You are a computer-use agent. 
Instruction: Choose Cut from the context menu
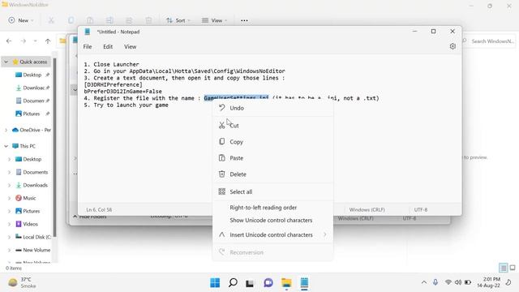click(272, 126)
